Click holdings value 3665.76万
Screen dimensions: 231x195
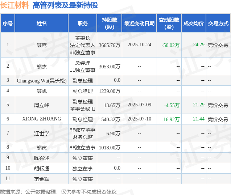110,45
